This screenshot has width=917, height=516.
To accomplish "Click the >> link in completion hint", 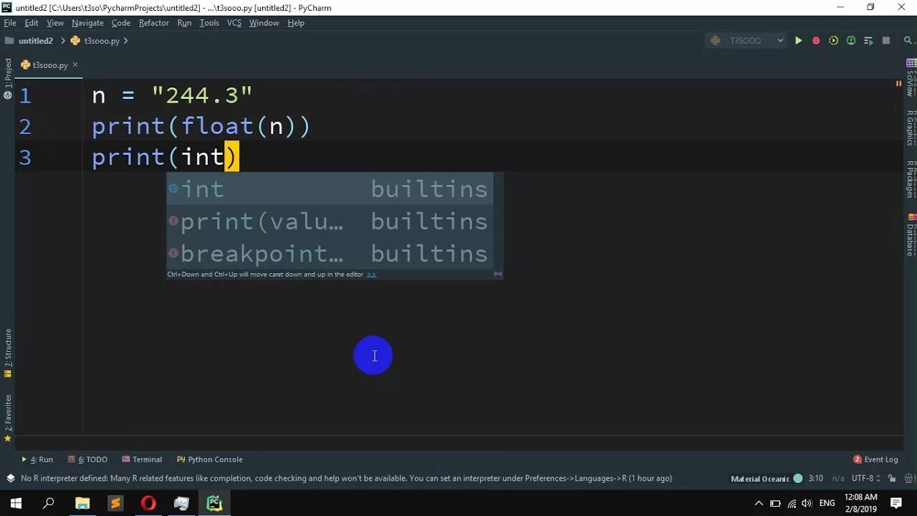I will (x=371, y=274).
